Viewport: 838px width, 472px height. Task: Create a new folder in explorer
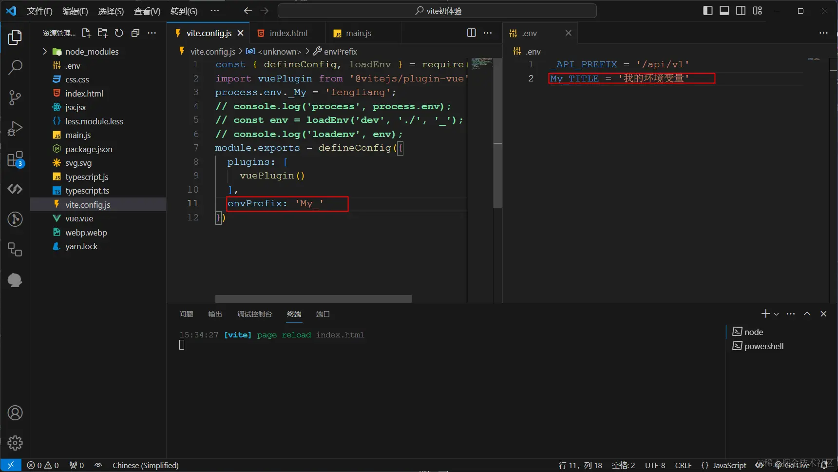click(x=103, y=33)
